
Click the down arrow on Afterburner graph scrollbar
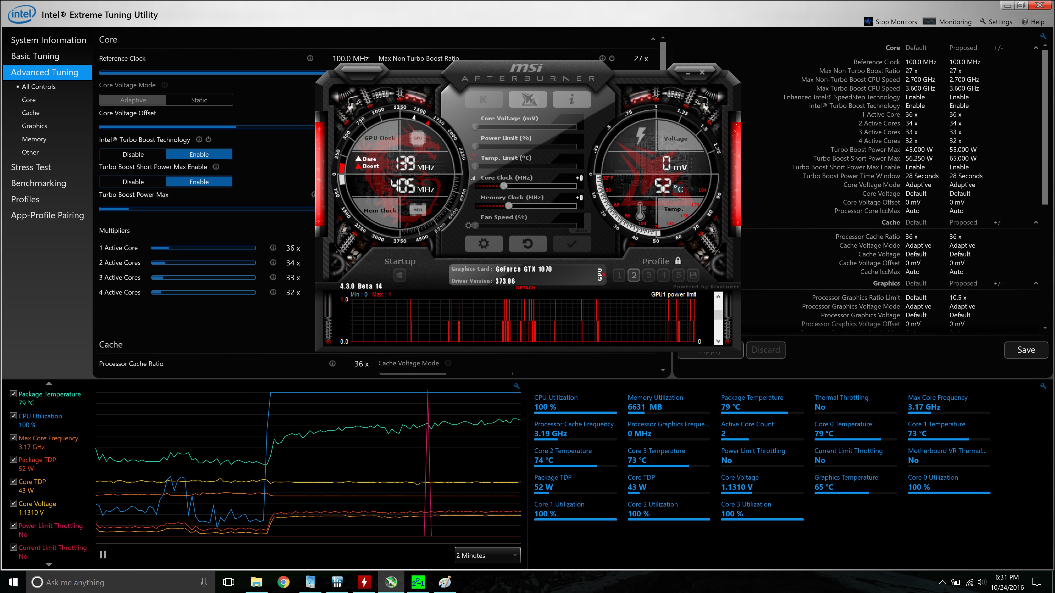[x=718, y=341]
